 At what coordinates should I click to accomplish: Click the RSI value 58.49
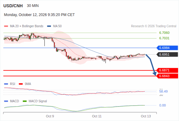tap(164, 91)
